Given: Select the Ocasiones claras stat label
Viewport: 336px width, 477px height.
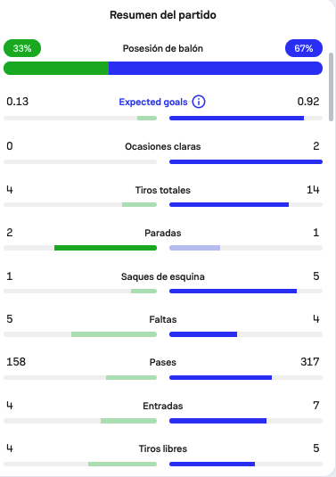Looking at the screenshot, I should pos(163,146).
